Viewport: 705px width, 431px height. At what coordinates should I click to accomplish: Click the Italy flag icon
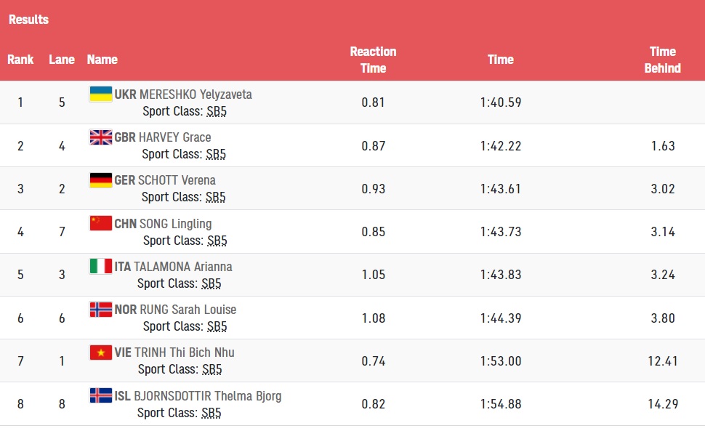(x=101, y=266)
